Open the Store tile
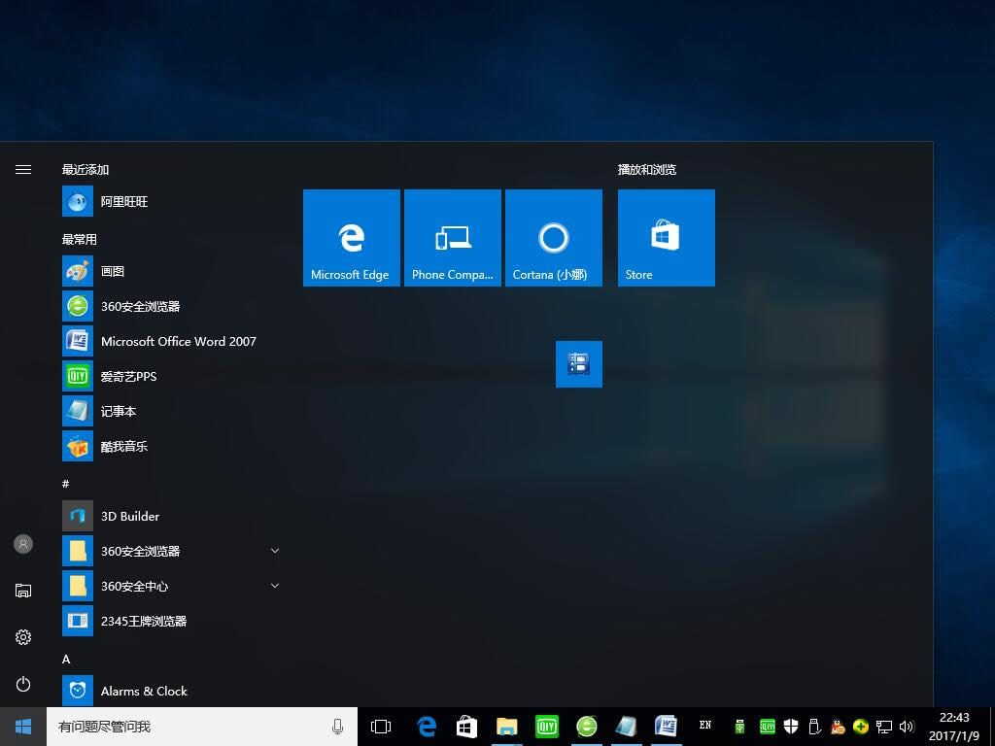 [x=666, y=237]
